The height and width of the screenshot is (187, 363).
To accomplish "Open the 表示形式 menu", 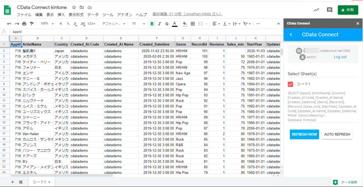I will 76,15.
